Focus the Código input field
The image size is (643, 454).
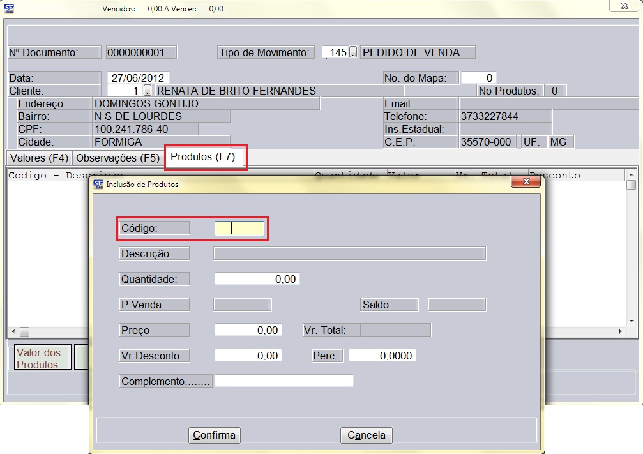(239, 228)
